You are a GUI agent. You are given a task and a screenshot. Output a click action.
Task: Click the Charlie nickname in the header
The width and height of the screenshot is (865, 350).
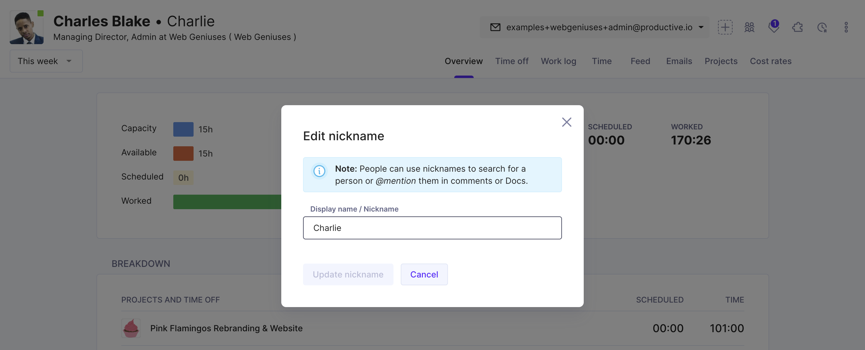point(191,21)
